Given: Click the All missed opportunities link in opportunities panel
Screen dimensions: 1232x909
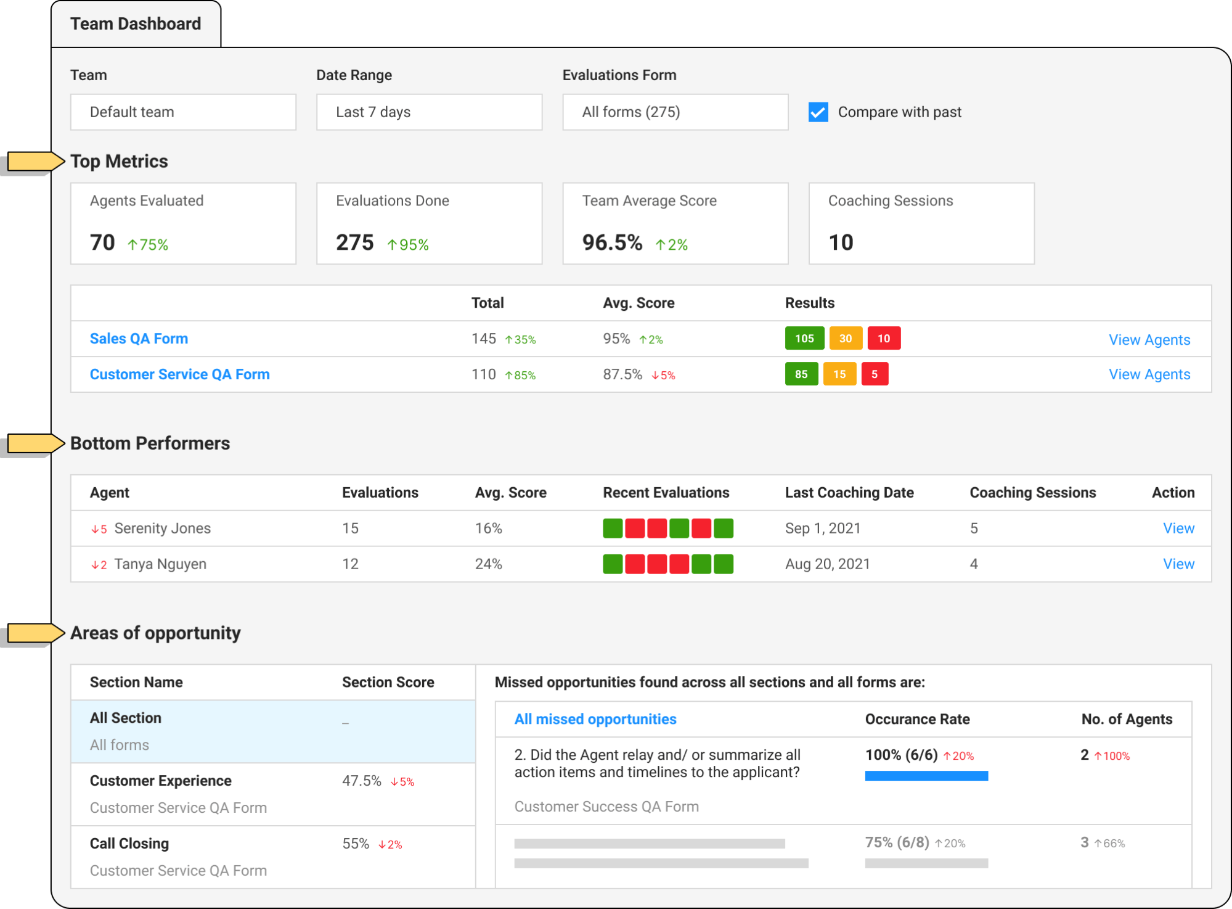Looking at the screenshot, I should (594, 718).
